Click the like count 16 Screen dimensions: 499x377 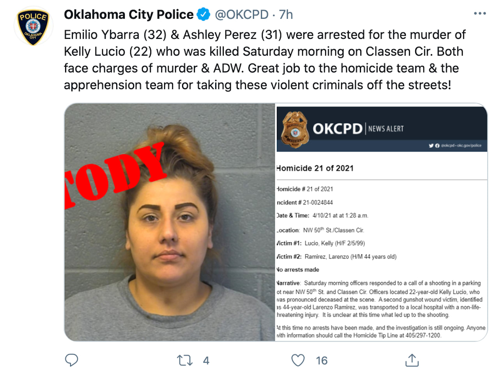click(322, 361)
